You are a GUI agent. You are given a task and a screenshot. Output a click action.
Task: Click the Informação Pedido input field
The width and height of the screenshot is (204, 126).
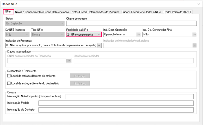tap(116, 103)
